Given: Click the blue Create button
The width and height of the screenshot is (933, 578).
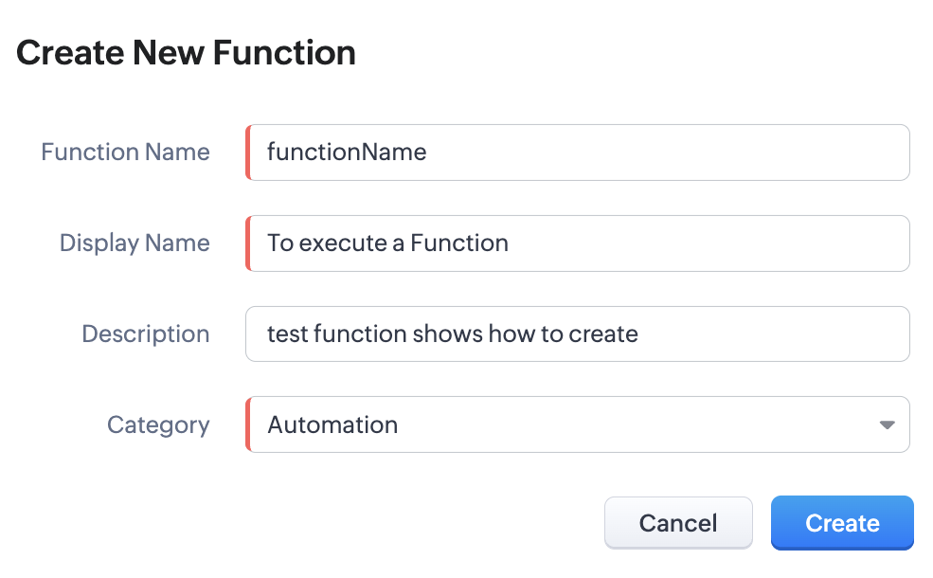Looking at the screenshot, I should [842, 523].
